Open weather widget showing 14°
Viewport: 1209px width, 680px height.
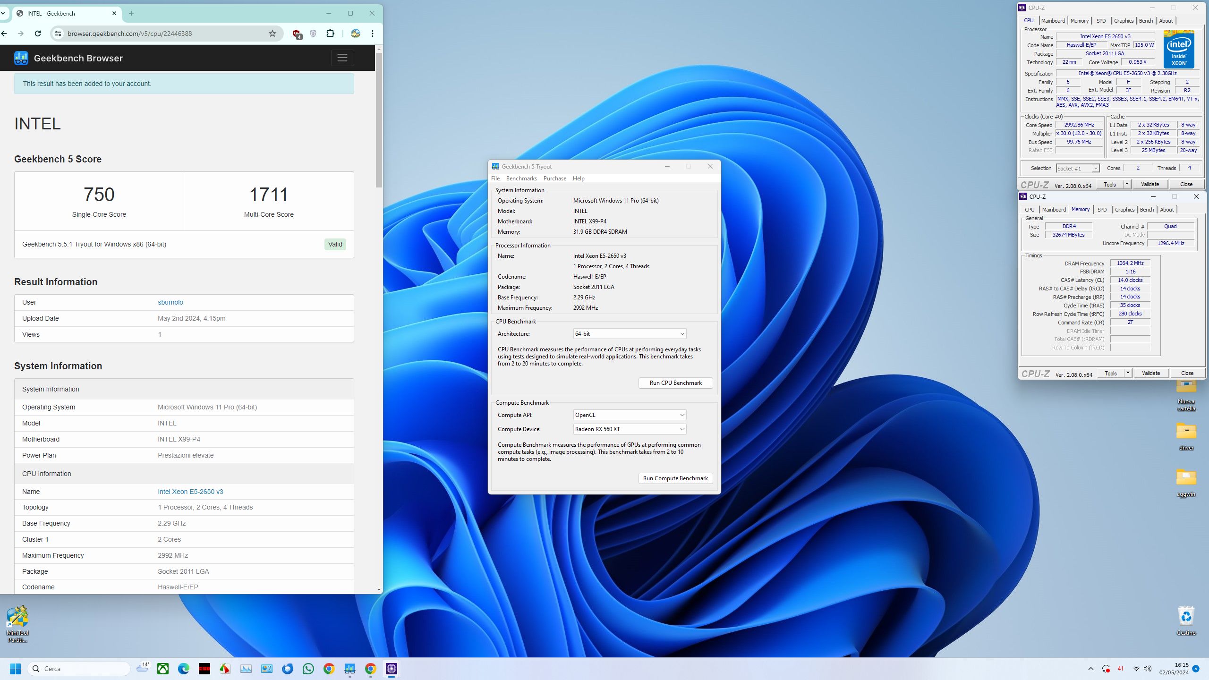coord(143,668)
